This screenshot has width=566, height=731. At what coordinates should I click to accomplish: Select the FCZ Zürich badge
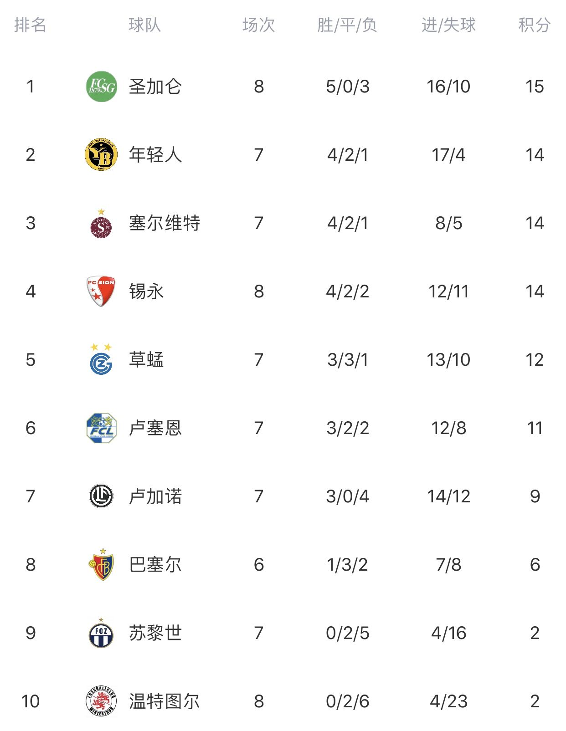point(101,633)
